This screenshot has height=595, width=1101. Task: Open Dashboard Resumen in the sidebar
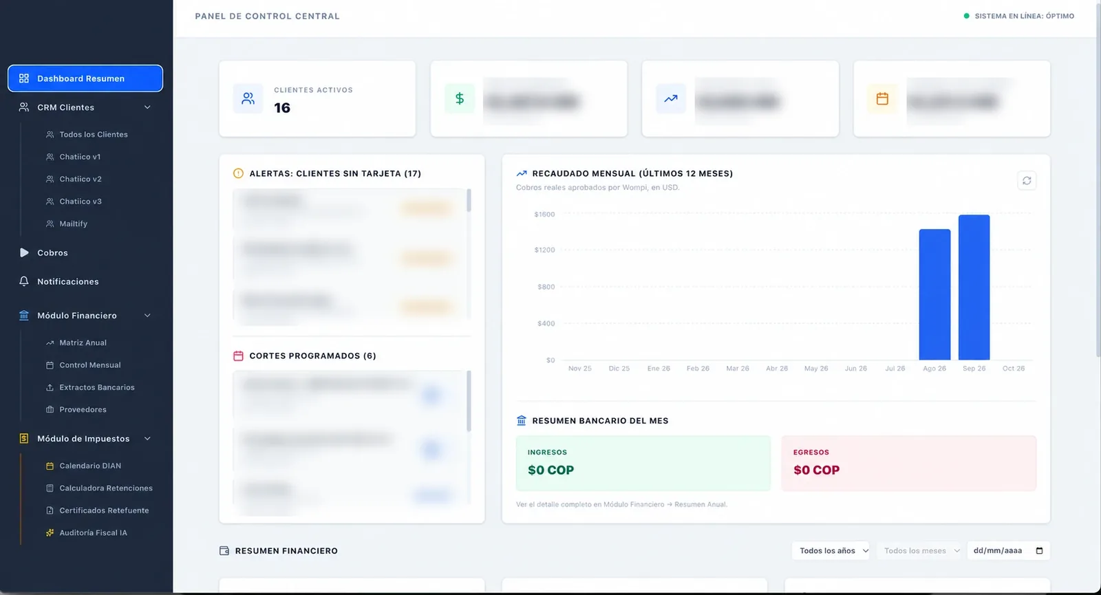[x=85, y=78]
